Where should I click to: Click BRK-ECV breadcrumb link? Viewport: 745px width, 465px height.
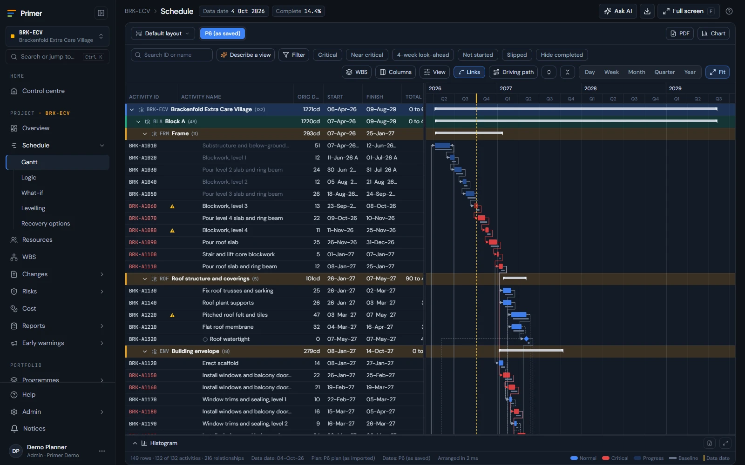pyautogui.click(x=137, y=11)
